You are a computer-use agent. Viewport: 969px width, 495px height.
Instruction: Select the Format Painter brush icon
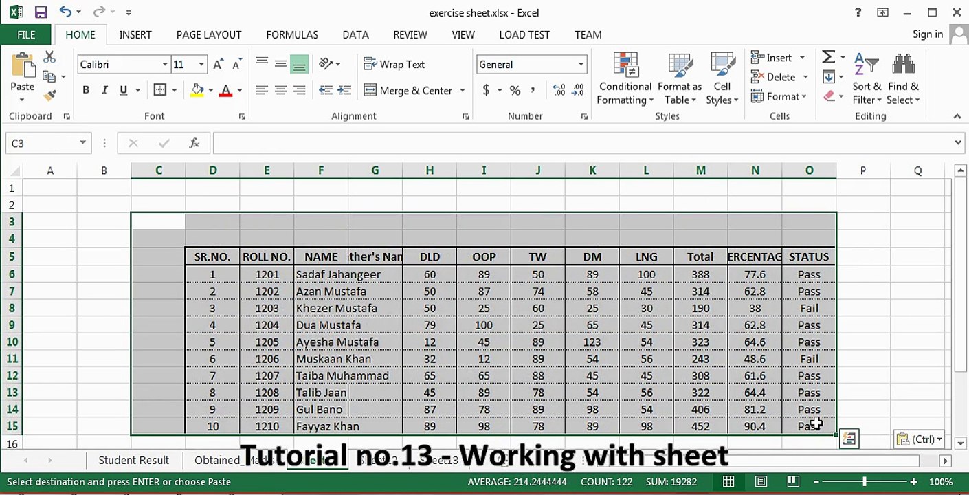tap(49, 96)
